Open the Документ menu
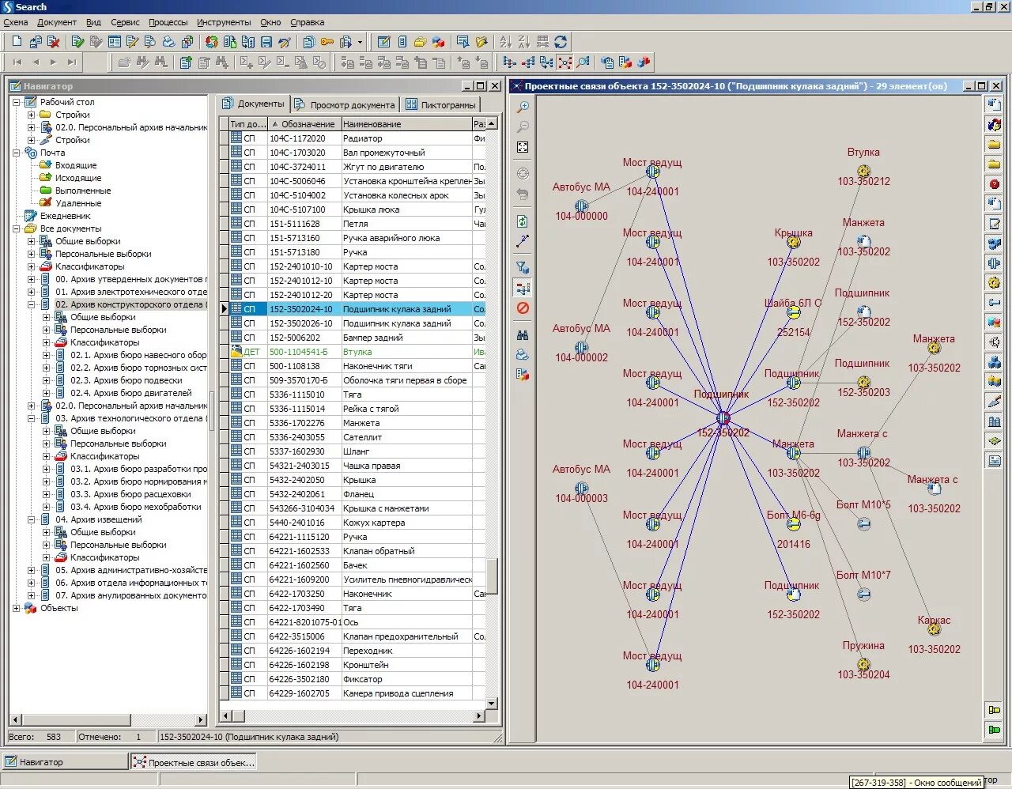The height and width of the screenshot is (789, 1012). click(x=57, y=22)
